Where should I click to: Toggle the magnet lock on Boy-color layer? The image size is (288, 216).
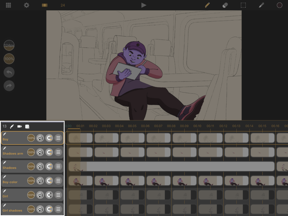coord(49,181)
